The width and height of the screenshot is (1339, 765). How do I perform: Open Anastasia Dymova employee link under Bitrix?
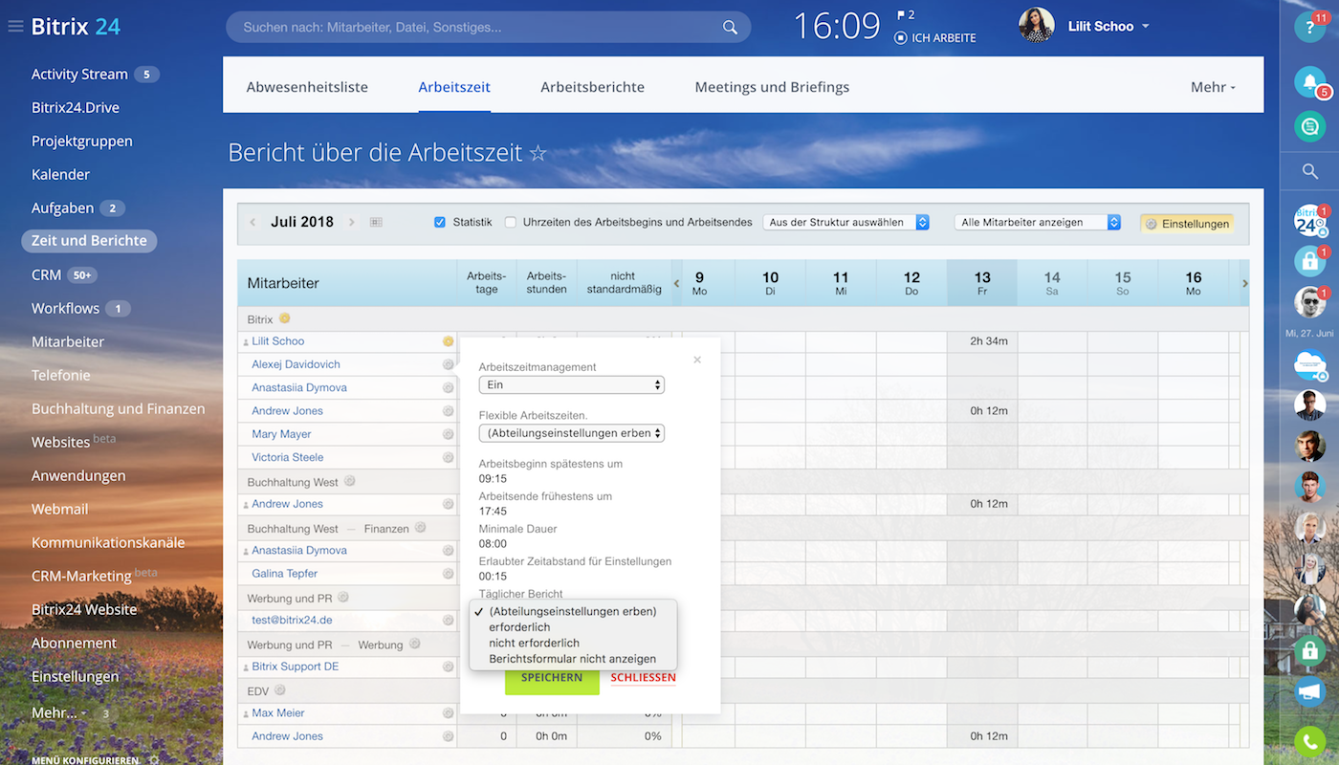[299, 387]
